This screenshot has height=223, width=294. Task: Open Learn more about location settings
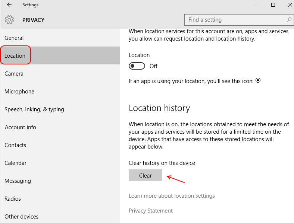[x=172, y=196]
